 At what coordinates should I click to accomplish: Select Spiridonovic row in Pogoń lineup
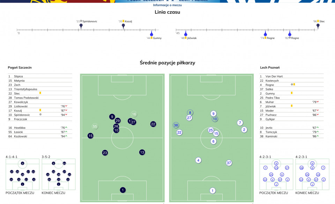[x=40, y=115]
